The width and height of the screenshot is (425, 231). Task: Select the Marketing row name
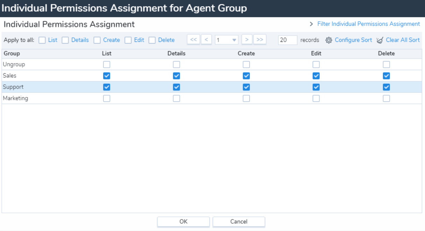(x=15, y=98)
